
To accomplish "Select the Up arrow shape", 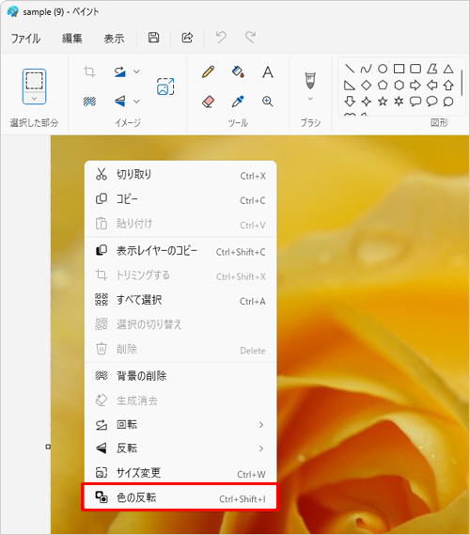I will (448, 86).
